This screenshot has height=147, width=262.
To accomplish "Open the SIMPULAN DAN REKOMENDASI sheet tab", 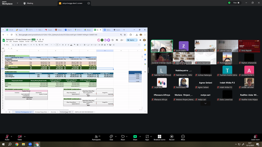I will (x=84, y=112).
